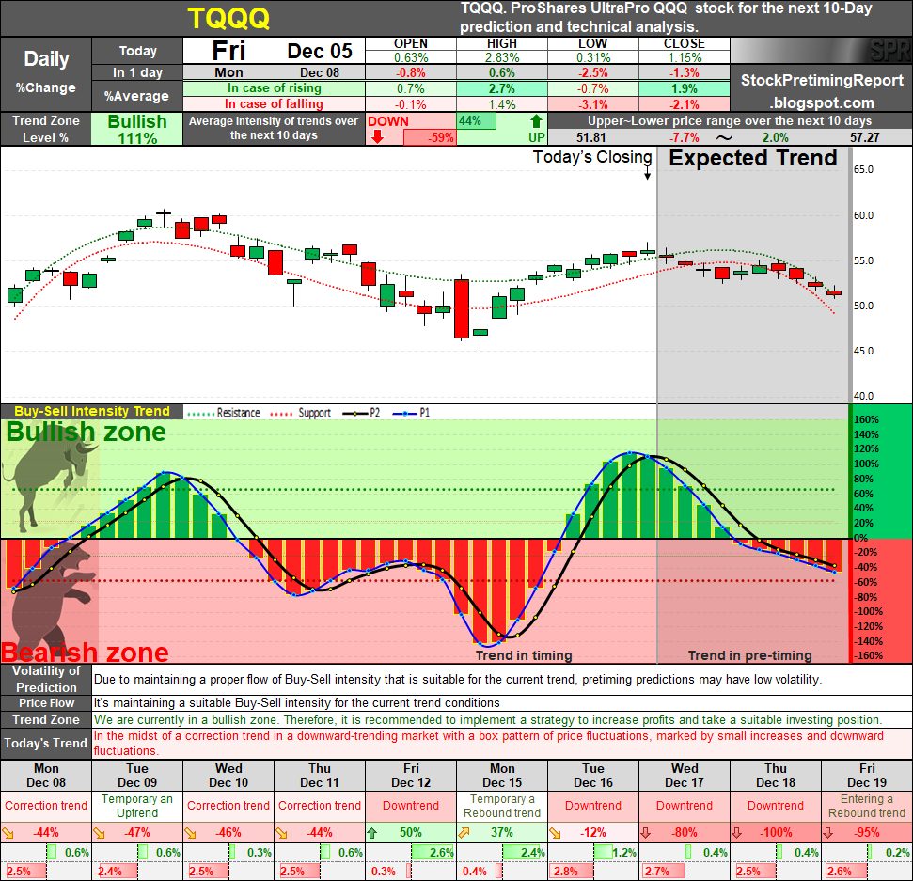Select the Mon Dec 08 forecast column header
This screenshot has height=881, width=913.
click(x=46, y=776)
